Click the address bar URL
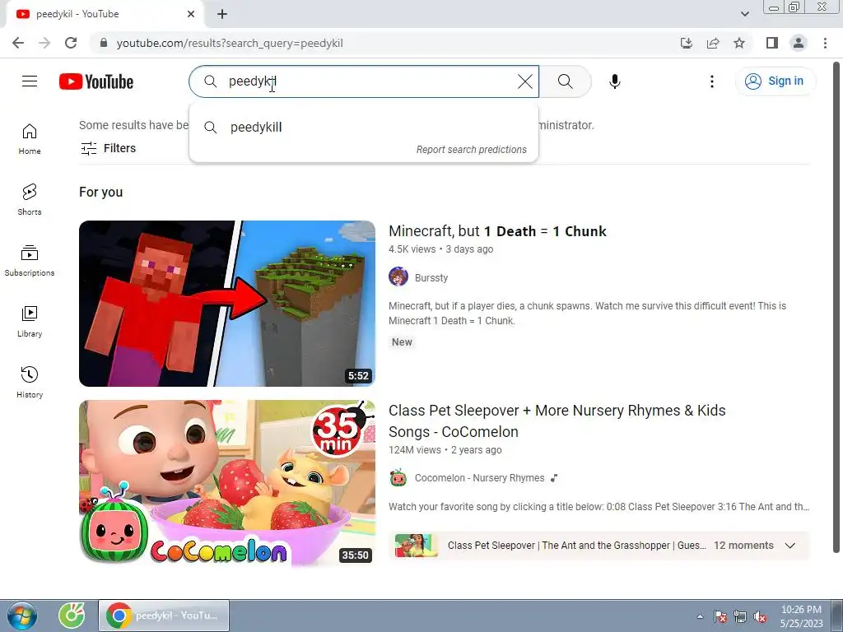This screenshot has height=632, width=843. [x=231, y=43]
